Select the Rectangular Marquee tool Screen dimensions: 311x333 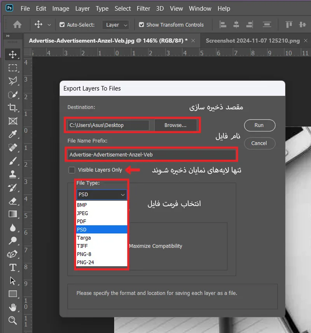(x=13, y=68)
